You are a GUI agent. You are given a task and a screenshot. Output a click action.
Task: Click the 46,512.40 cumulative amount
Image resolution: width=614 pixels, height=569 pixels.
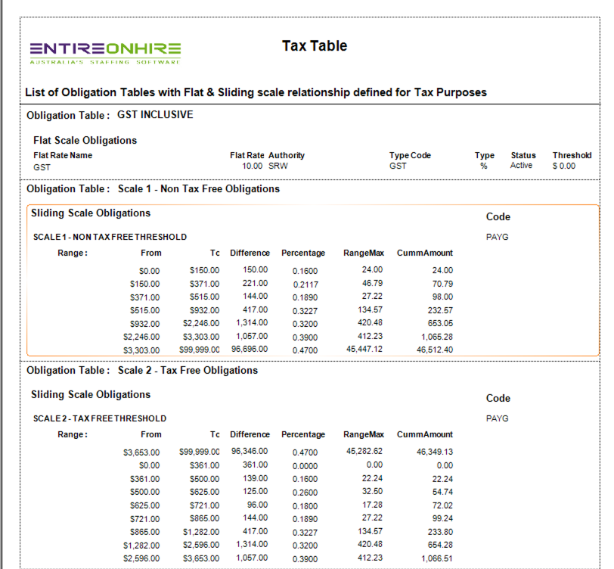(x=434, y=350)
